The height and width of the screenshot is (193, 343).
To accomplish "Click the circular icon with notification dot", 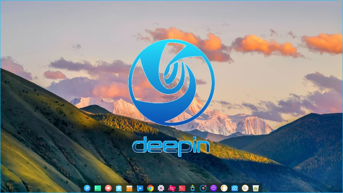I will click(203, 188).
